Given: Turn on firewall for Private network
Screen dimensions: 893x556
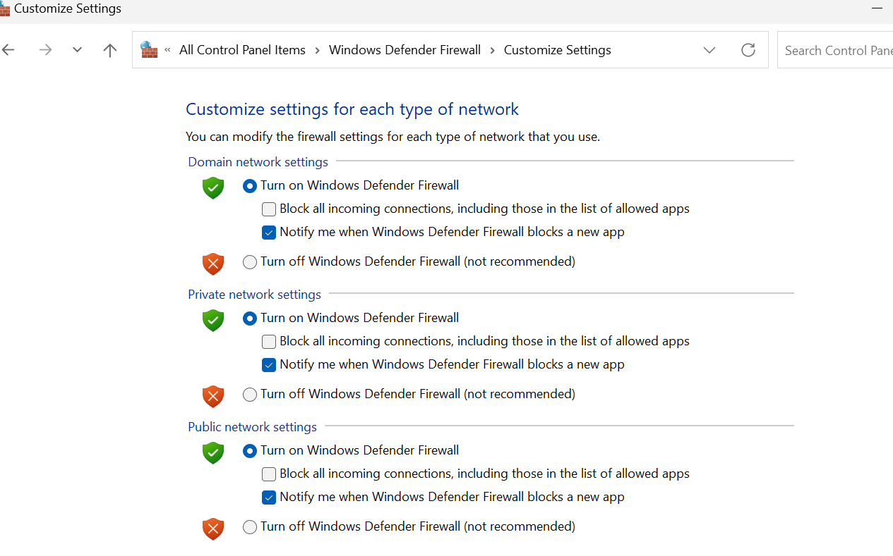Looking at the screenshot, I should tap(250, 319).
